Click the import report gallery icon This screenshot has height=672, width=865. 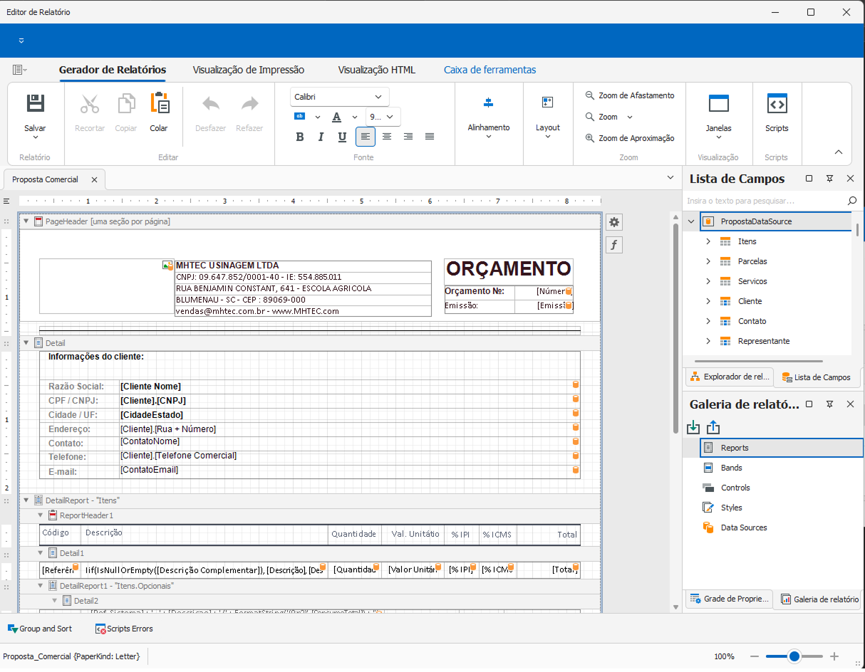(x=693, y=427)
